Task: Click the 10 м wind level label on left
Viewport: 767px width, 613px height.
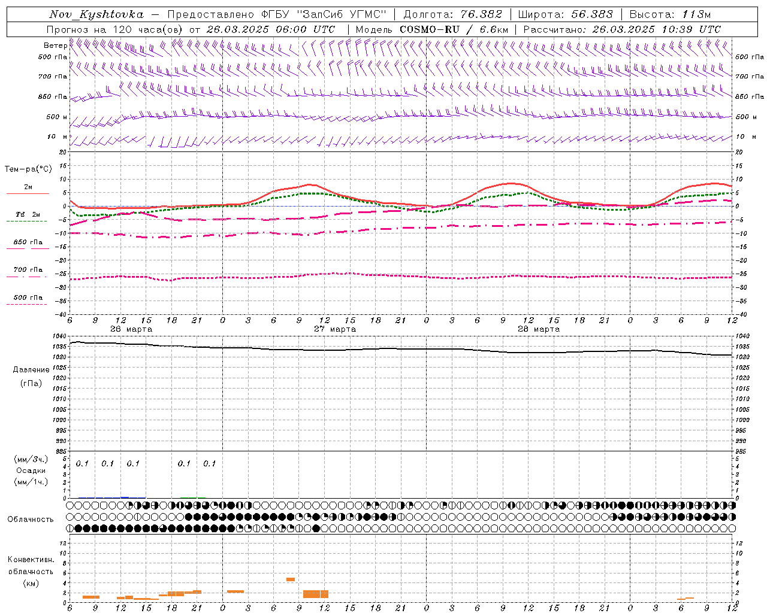Action: [x=58, y=137]
